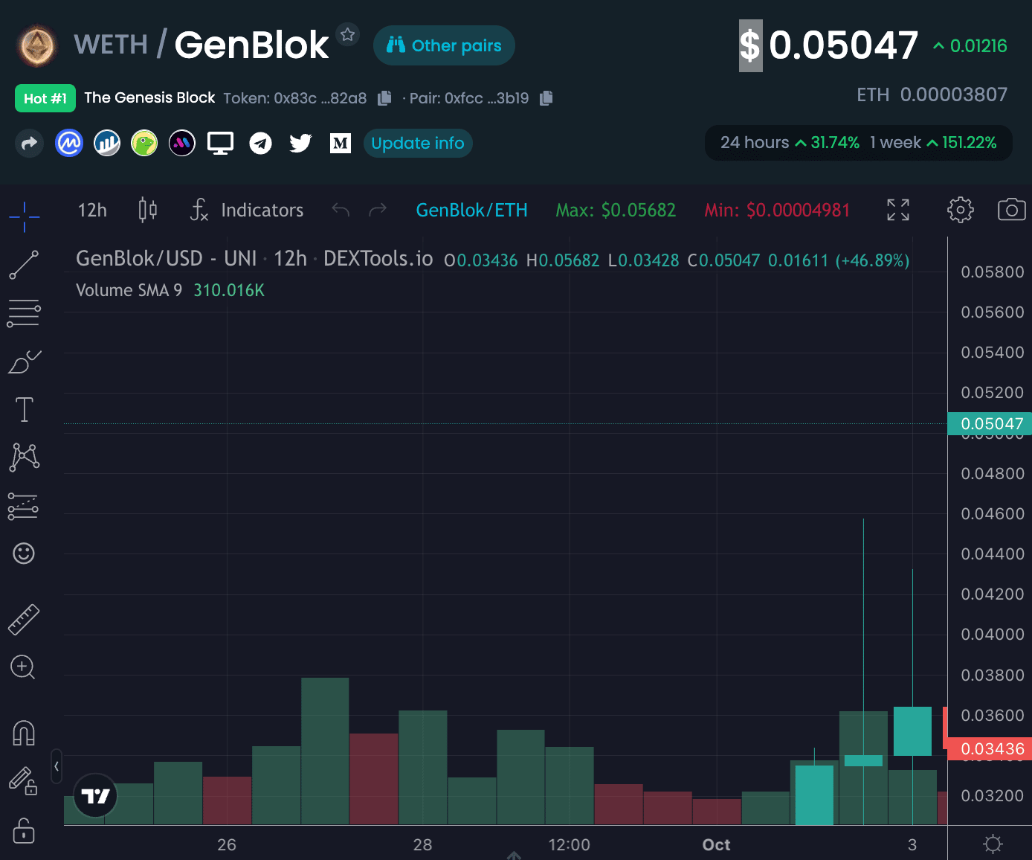This screenshot has width=1032, height=860.
Task: Click the TradingView logo
Action: point(95,797)
